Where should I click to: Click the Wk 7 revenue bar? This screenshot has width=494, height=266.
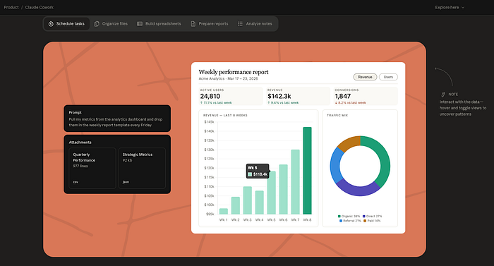pos(295,182)
